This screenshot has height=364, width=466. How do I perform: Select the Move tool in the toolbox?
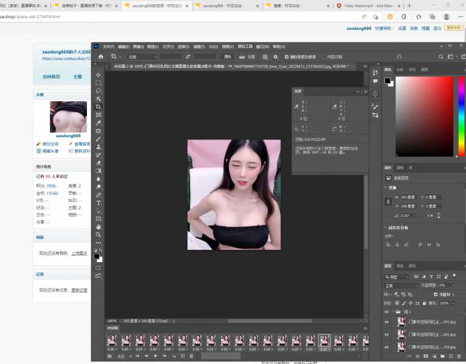click(98, 75)
